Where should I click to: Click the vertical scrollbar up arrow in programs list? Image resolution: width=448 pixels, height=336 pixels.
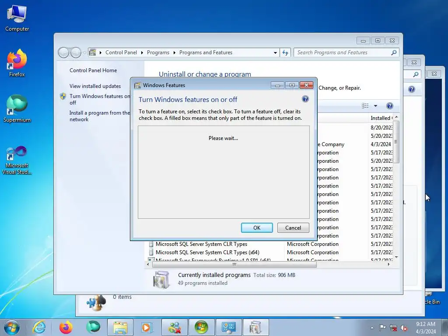click(x=396, y=117)
